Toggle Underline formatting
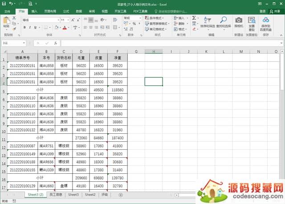The height and width of the screenshot is (204, 285). (x=36, y=28)
